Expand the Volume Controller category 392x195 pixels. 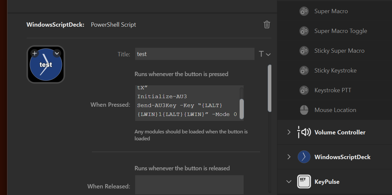click(x=289, y=132)
